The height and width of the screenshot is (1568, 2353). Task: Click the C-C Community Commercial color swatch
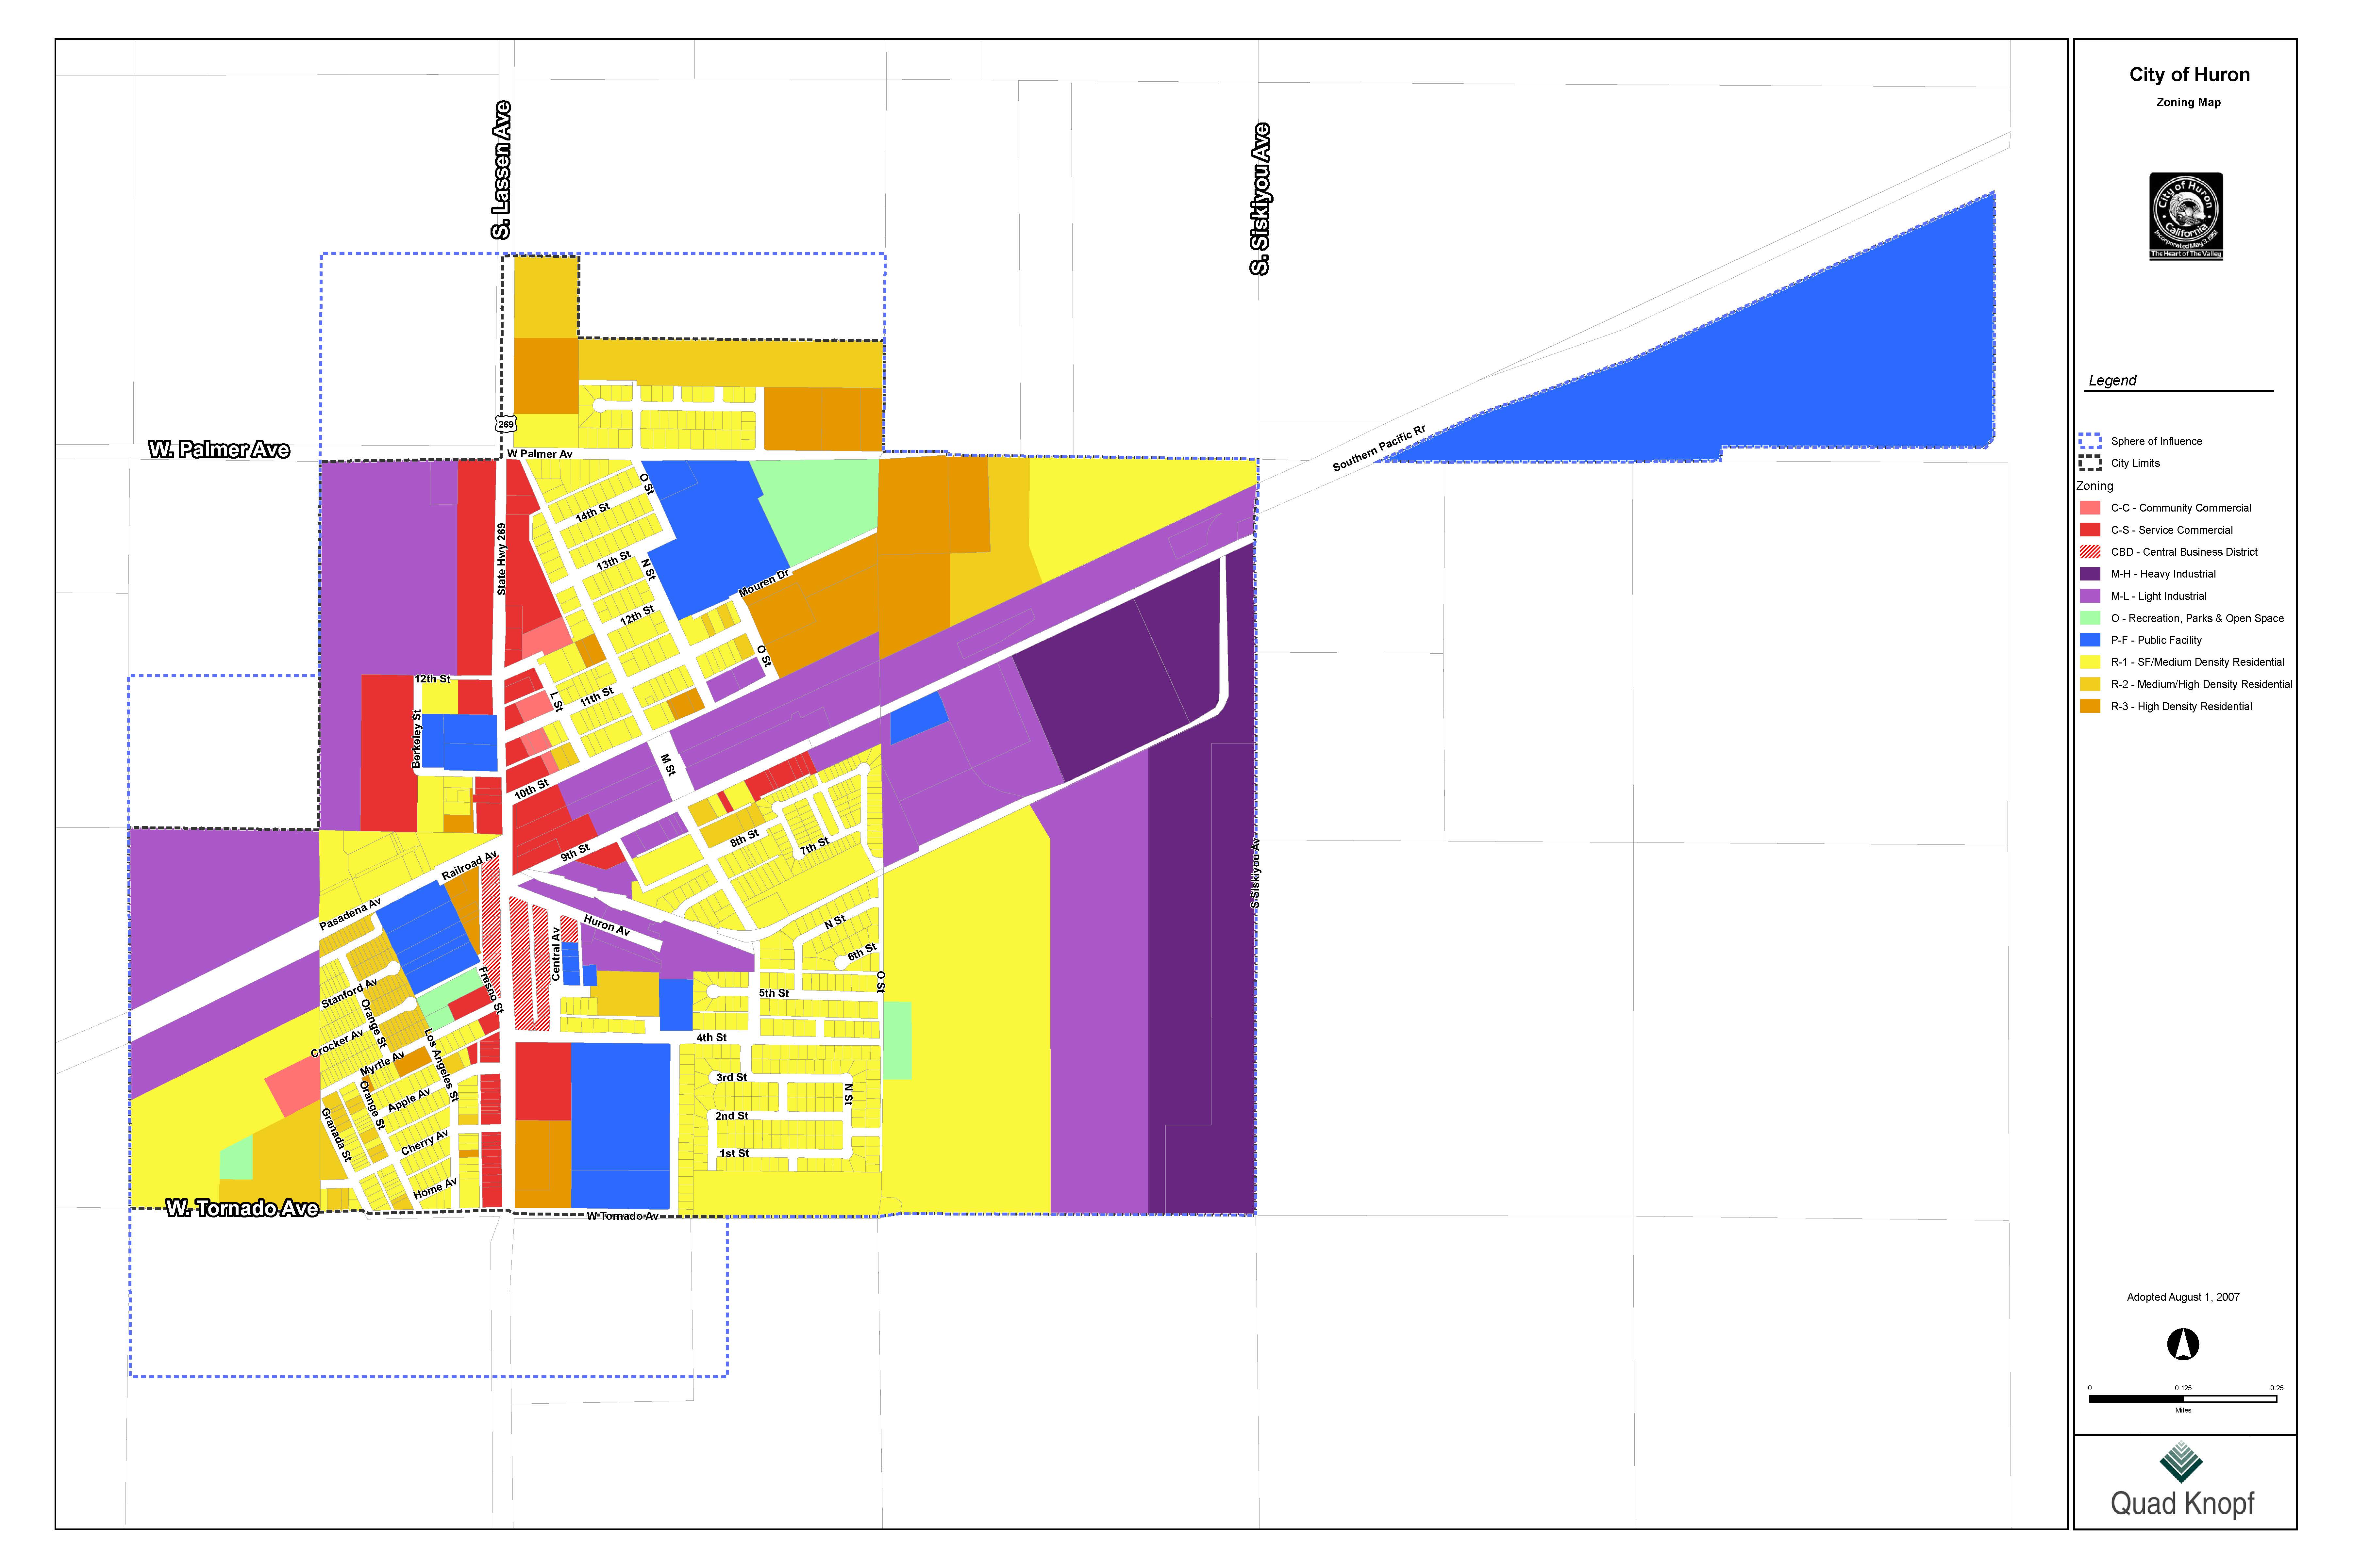[2090, 508]
